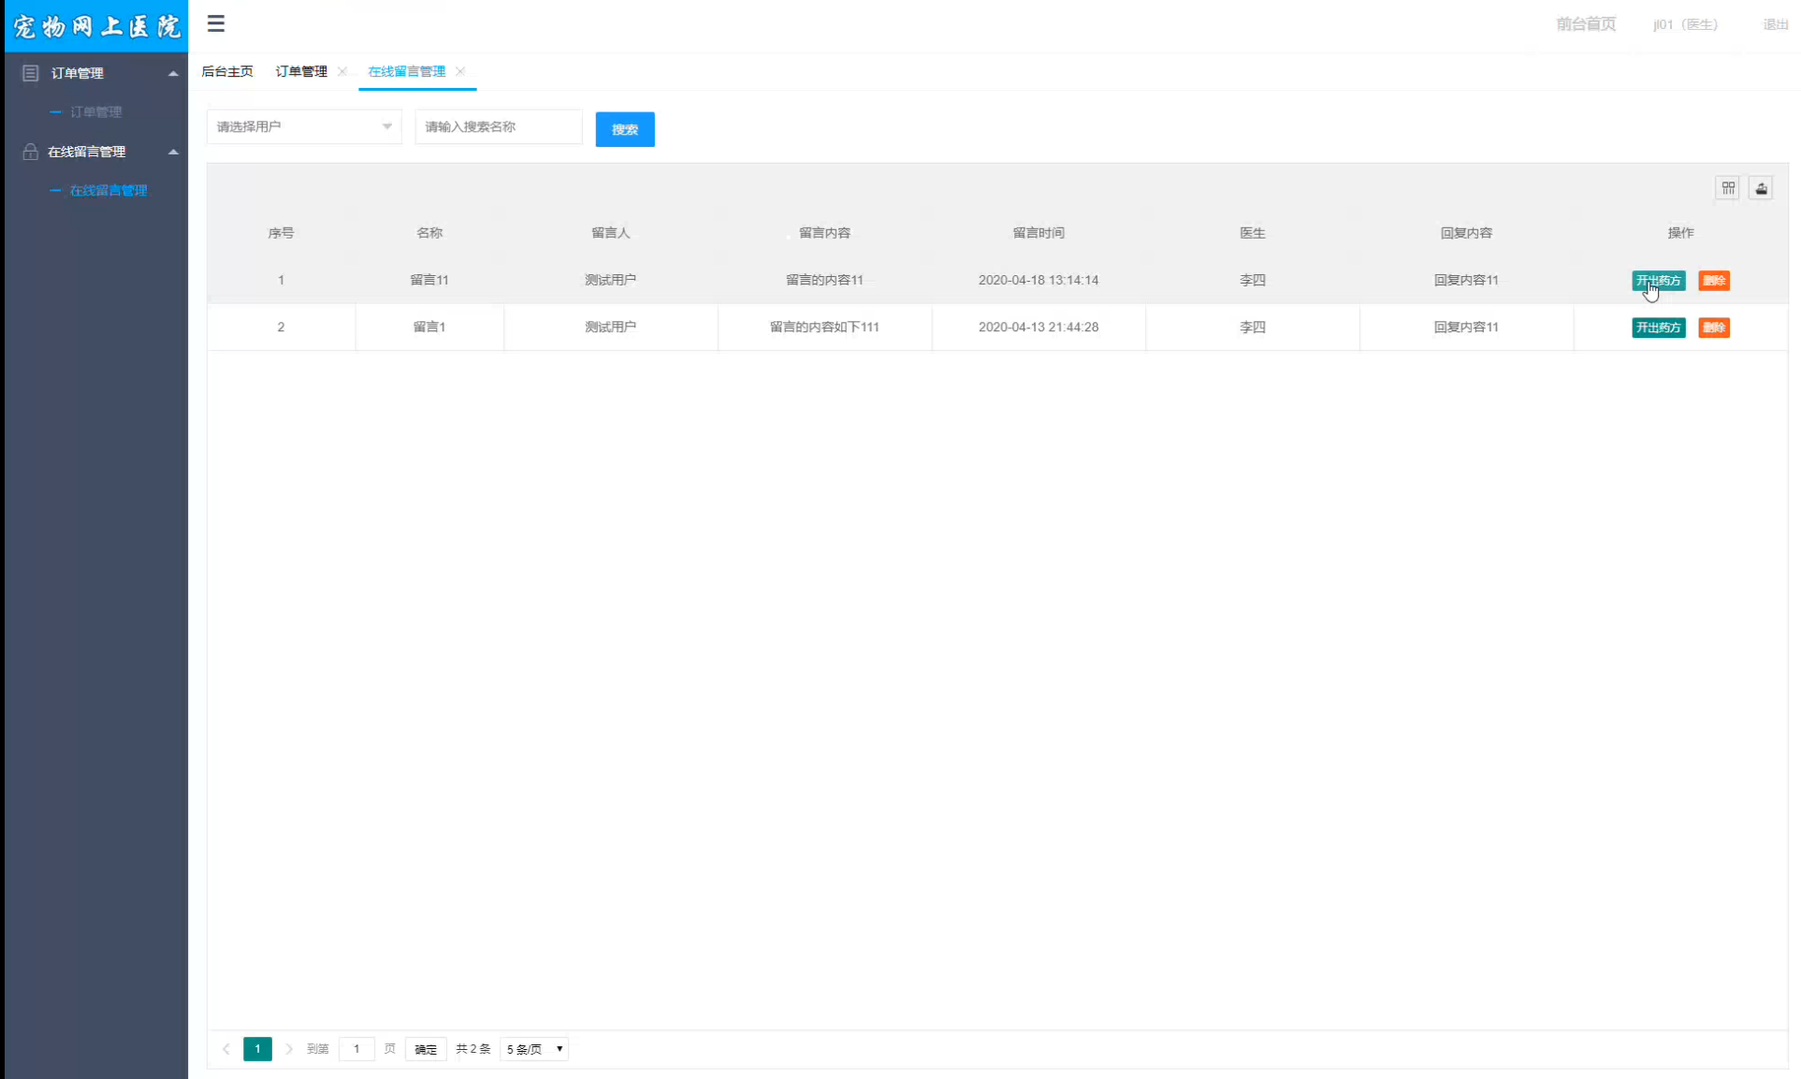Viewport: 1801px width, 1079px height.
Task: Click the 留言内容 column header
Action: tap(824, 233)
